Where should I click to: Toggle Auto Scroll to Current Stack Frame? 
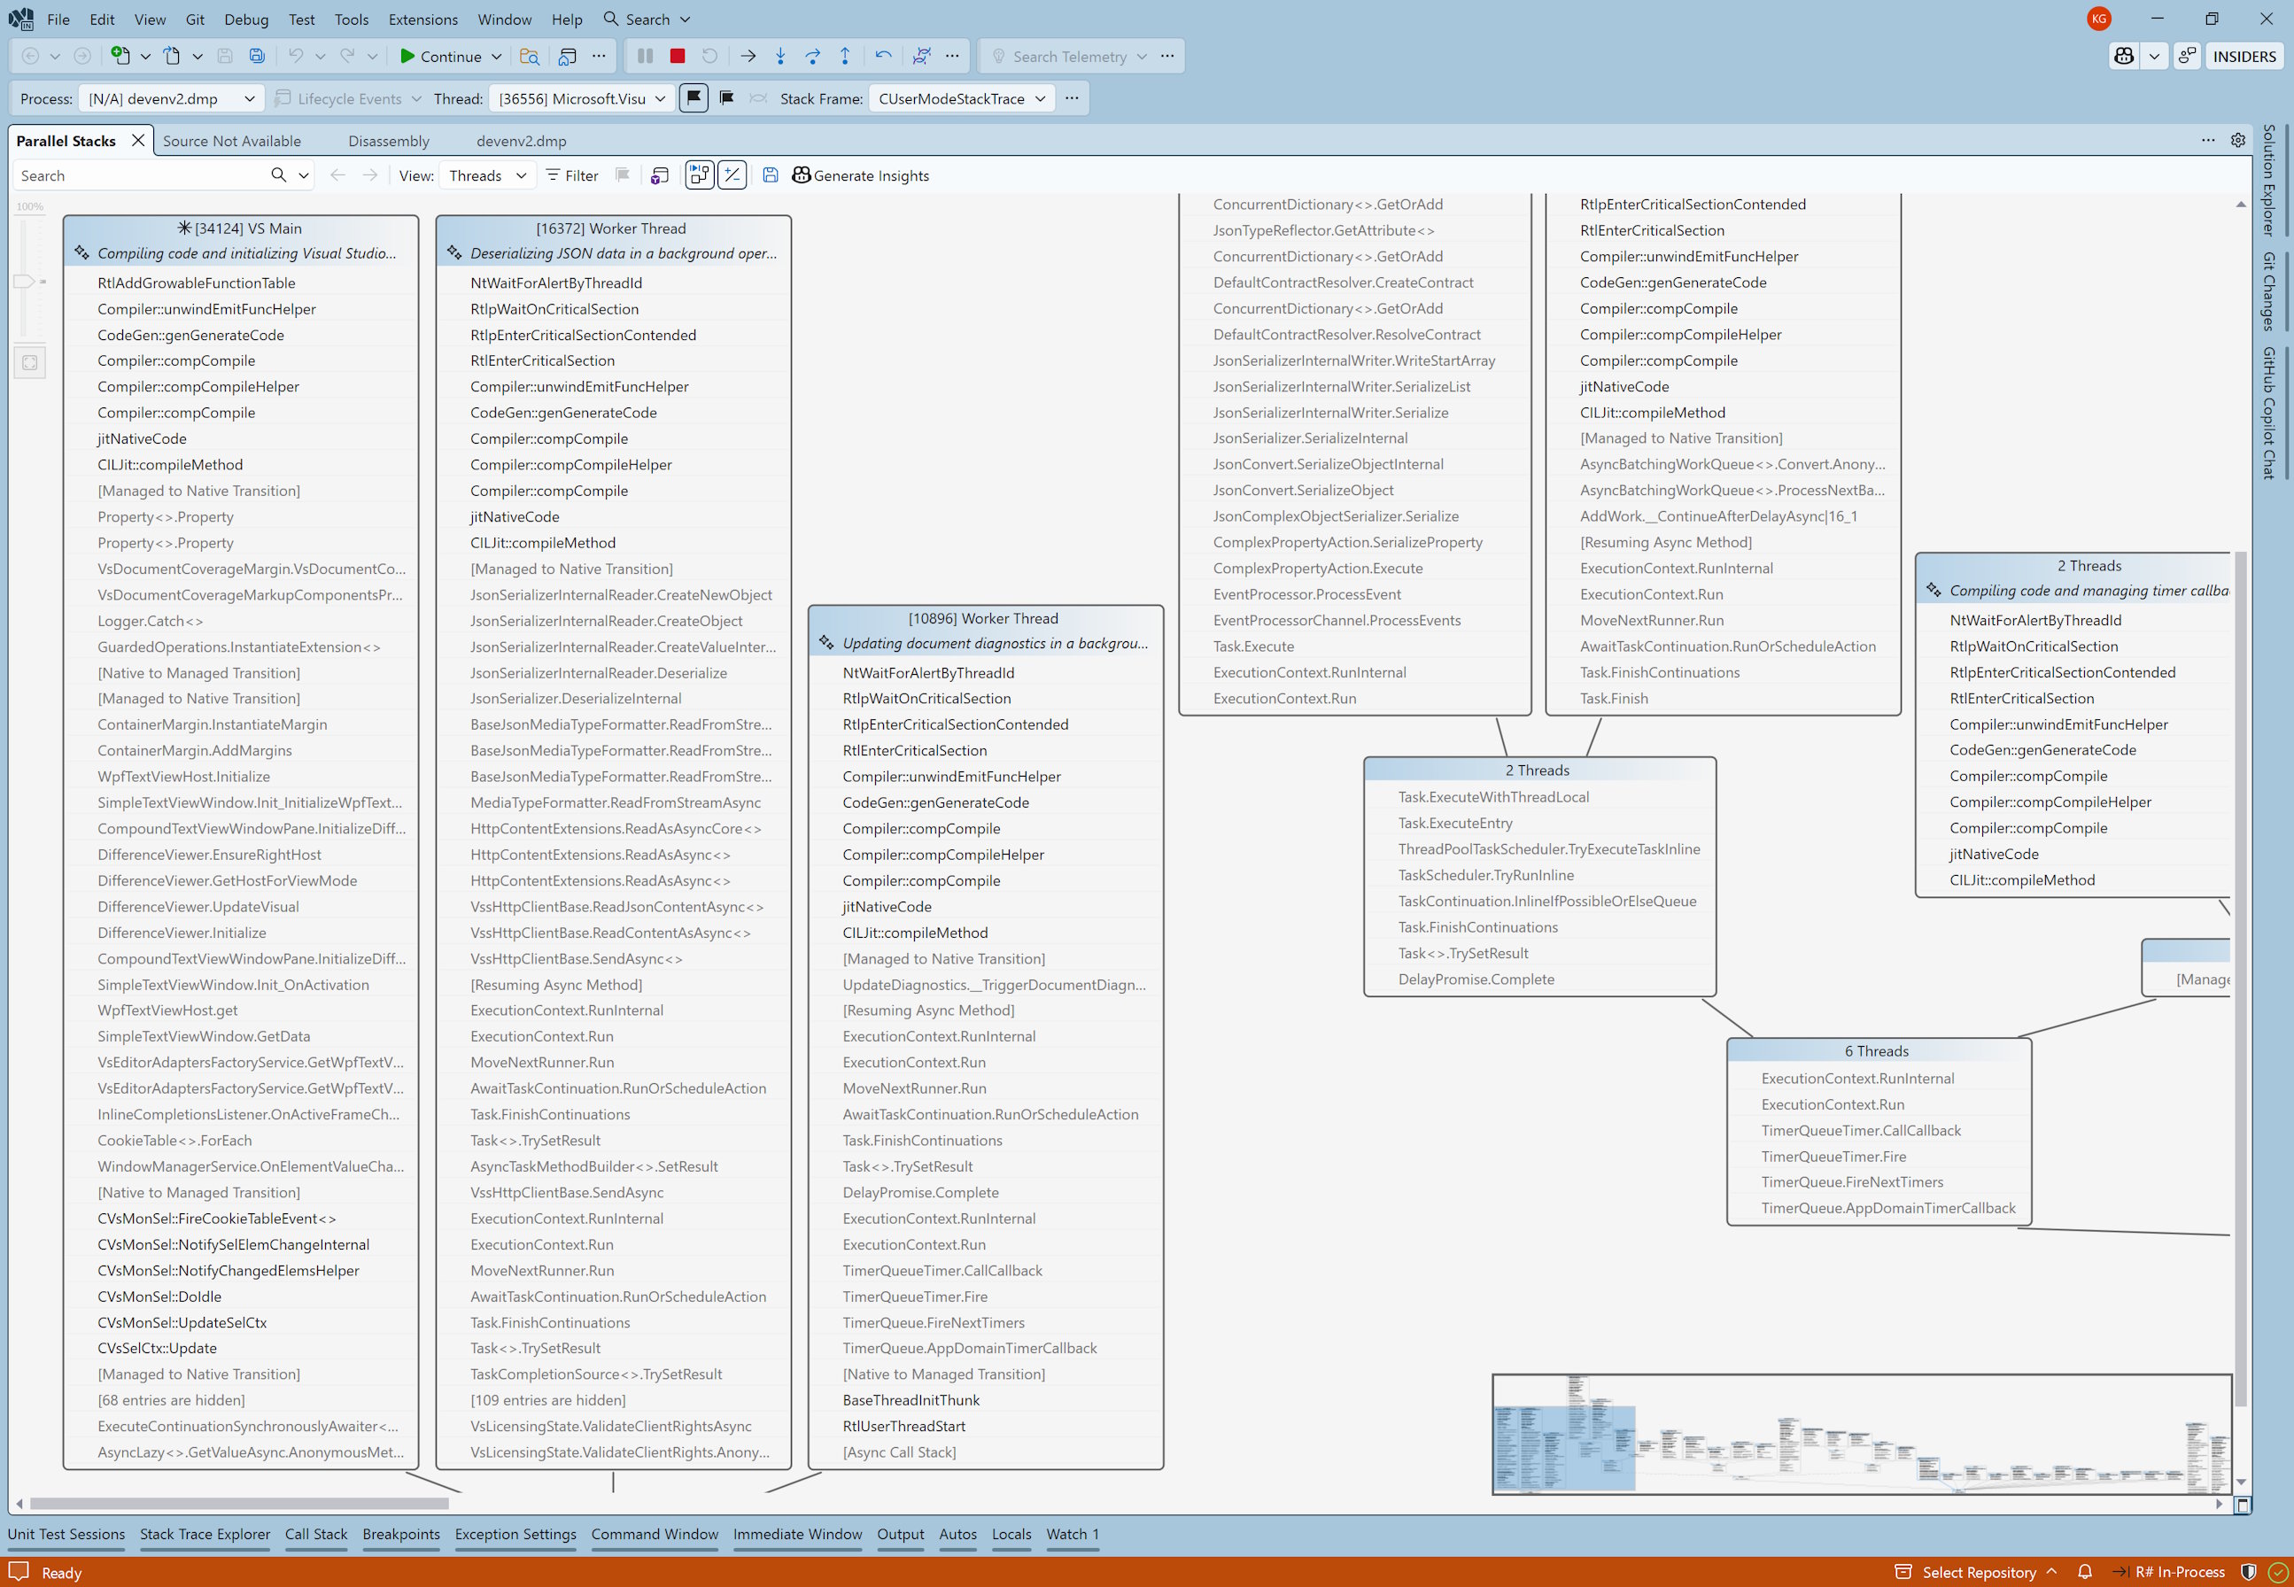pyautogui.click(x=700, y=175)
